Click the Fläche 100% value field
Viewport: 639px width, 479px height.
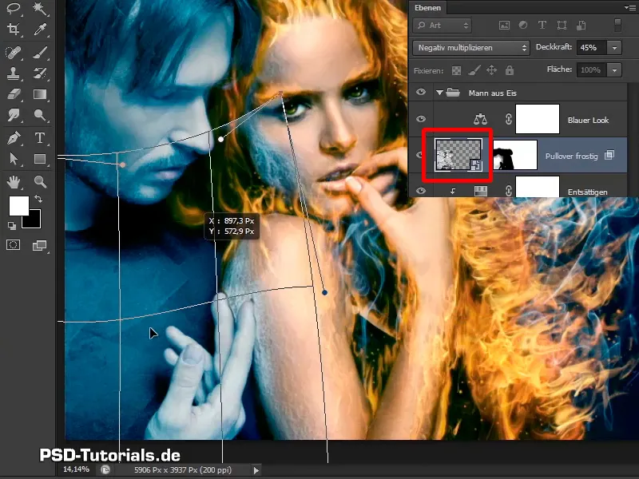click(x=591, y=70)
